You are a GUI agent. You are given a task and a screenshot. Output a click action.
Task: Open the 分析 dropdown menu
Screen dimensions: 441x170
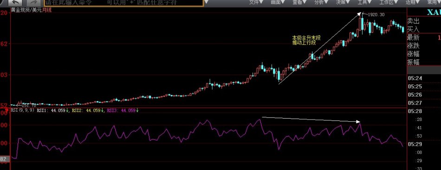[321, 2]
